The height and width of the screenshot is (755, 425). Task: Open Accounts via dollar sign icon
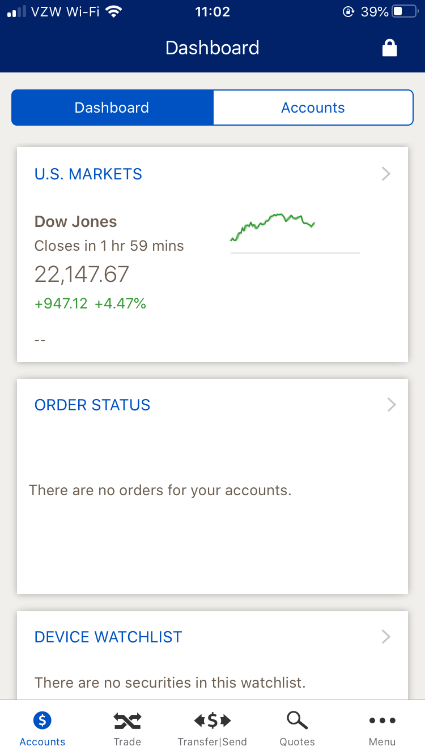(42, 720)
